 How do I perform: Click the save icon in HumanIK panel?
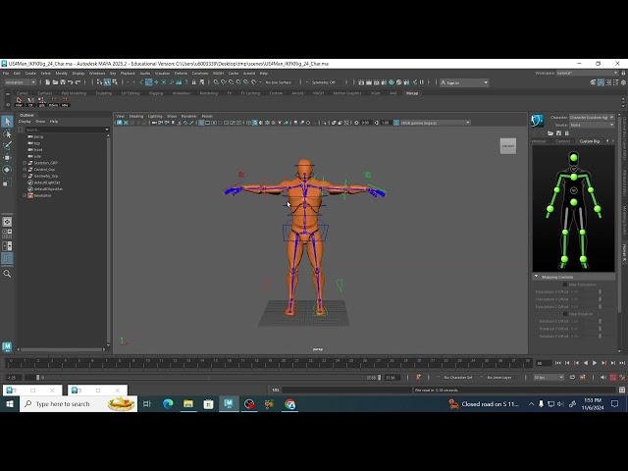pos(558,133)
